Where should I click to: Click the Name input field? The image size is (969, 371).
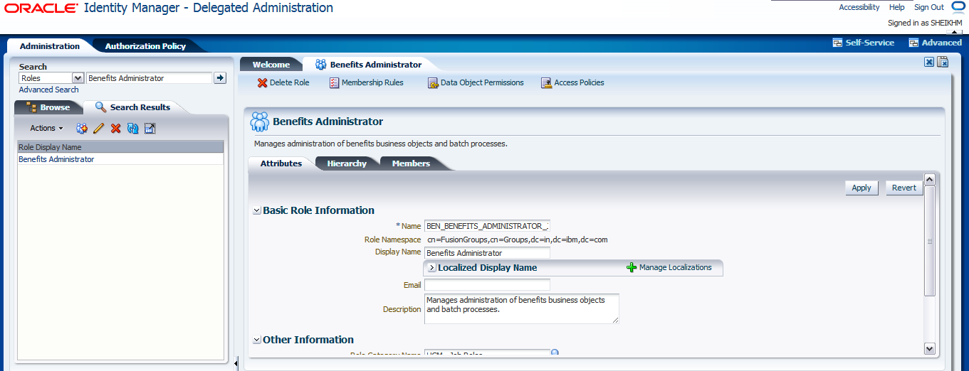pos(487,226)
